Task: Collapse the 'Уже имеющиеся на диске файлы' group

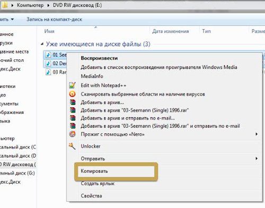Action: pyautogui.click(x=42, y=44)
